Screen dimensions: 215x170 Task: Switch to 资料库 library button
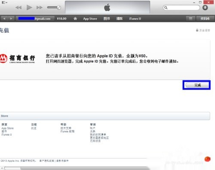coord(205,19)
